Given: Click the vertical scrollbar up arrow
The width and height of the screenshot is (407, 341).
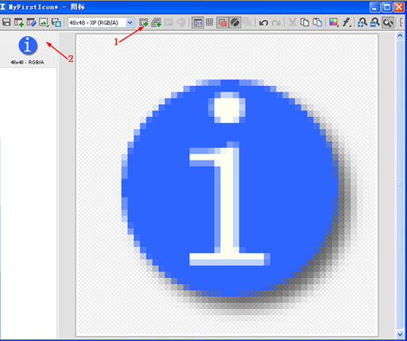Looking at the screenshot, I should [x=400, y=36].
